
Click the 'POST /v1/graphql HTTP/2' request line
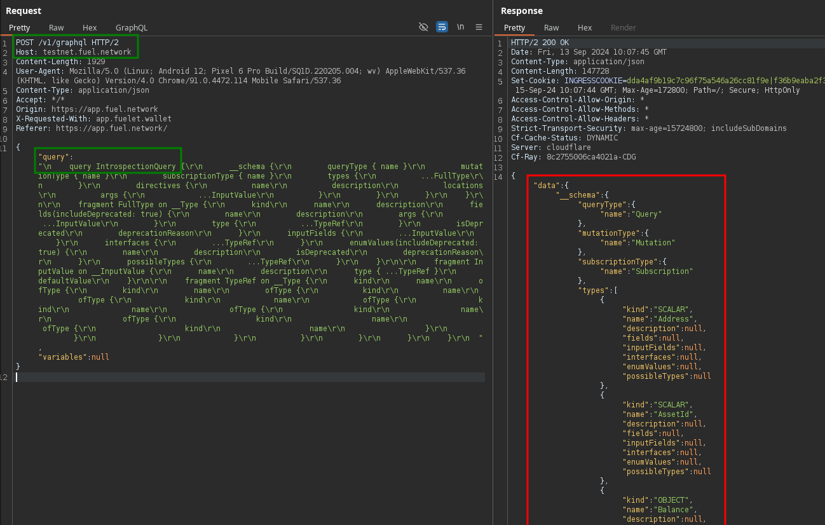pos(67,43)
